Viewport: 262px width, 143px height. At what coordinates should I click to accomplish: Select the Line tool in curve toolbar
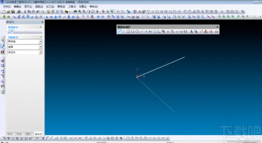[x=119, y=31]
